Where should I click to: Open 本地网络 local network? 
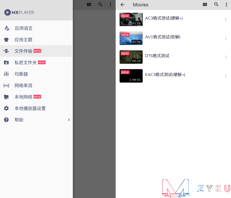(36, 97)
